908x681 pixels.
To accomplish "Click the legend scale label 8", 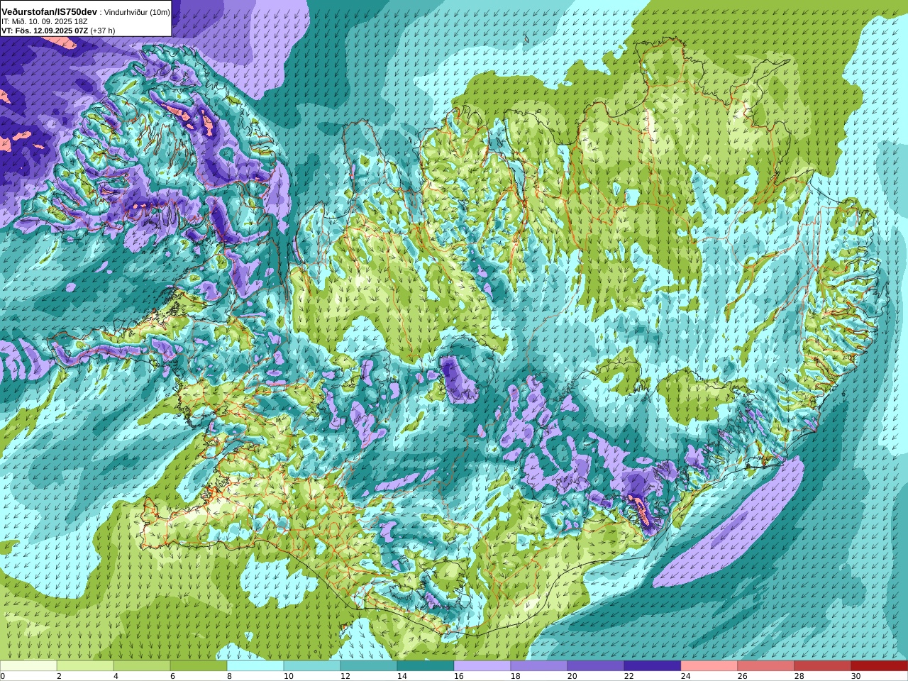I will (229, 676).
